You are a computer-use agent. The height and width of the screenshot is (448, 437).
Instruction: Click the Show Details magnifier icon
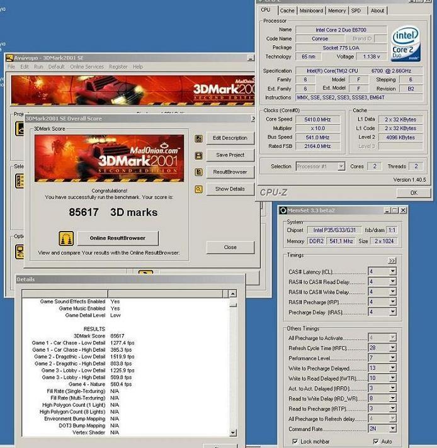(198, 189)
